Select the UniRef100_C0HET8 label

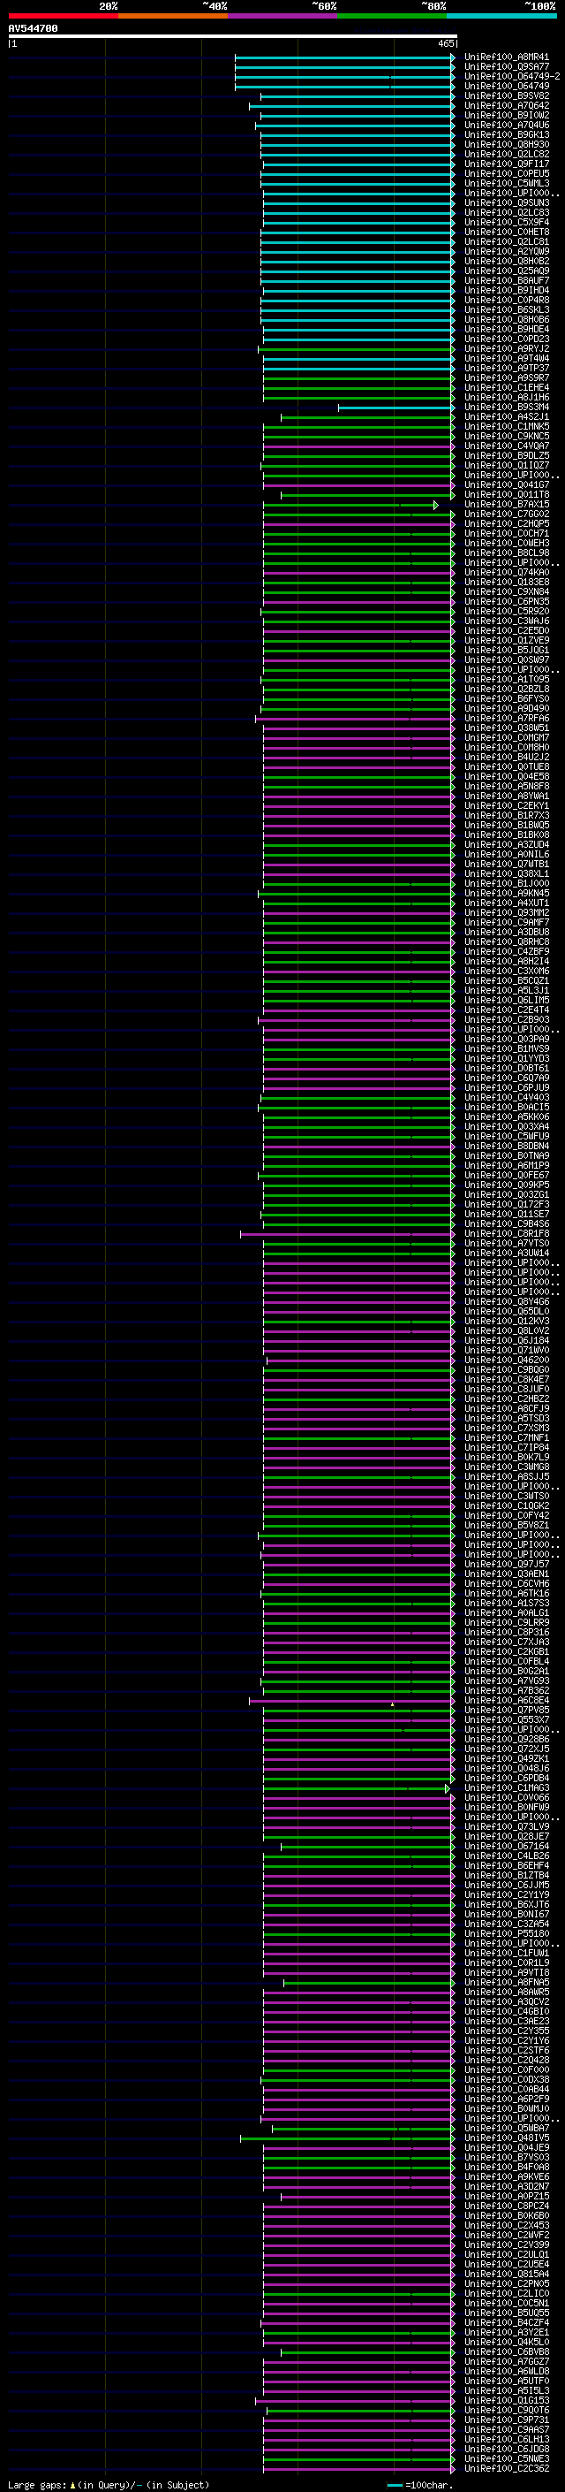tap(506, 232)
